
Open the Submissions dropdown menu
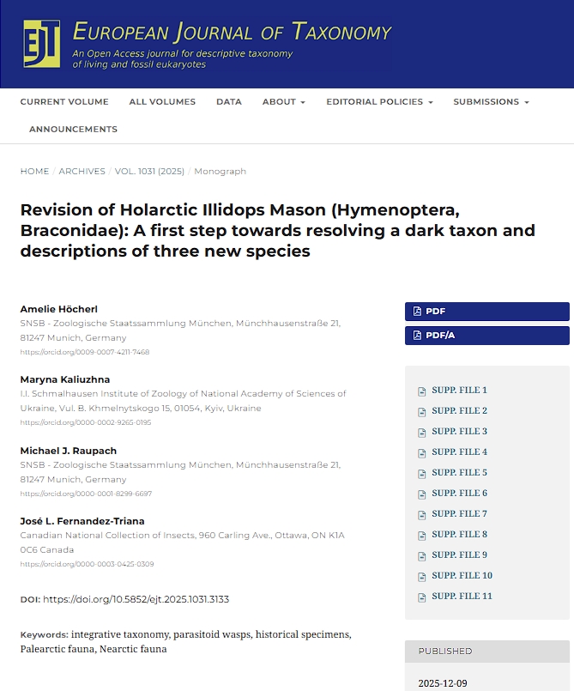coord(491,102)
